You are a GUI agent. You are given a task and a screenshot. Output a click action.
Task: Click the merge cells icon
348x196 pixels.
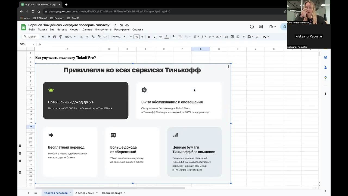coord(186,37)
